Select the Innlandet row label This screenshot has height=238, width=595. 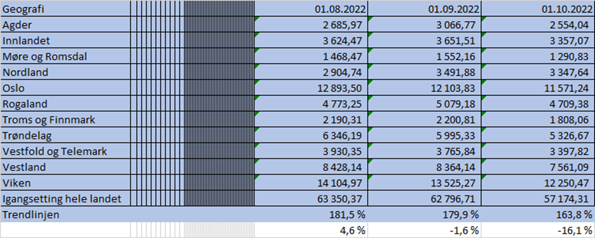pos(65,40)
